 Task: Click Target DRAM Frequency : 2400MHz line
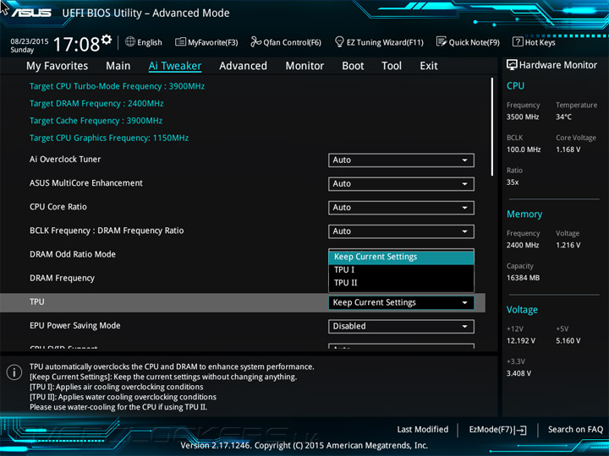click(x=96, y=104)
